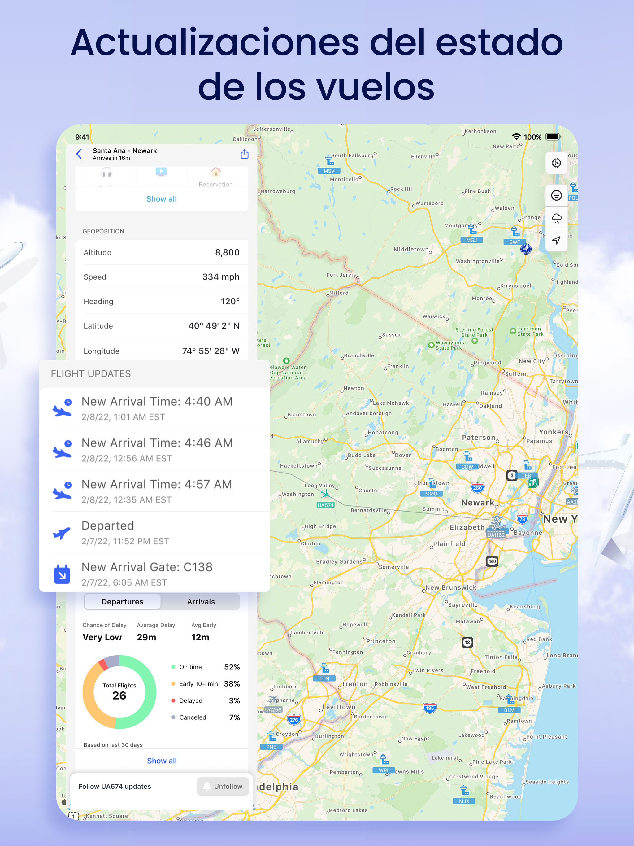The image size is (634, 846).
Task: Open the Departed flight update entry
Action: point(157,532)
